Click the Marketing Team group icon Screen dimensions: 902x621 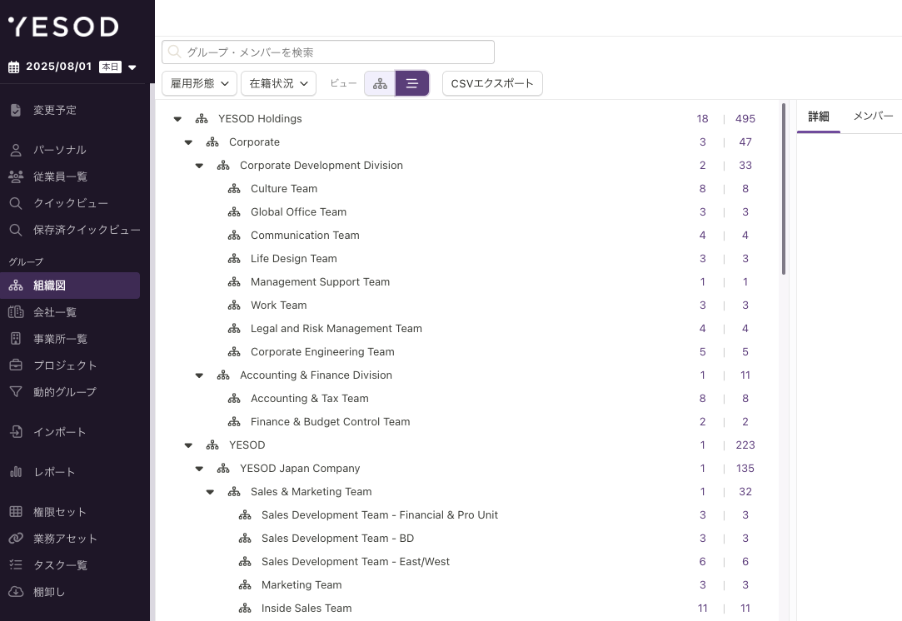[x=245, y=585]
